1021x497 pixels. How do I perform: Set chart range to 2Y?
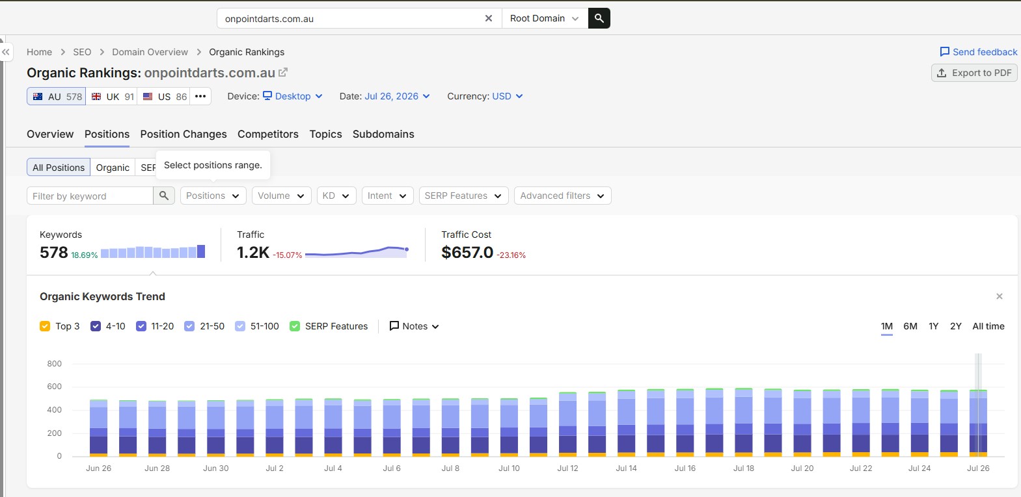pyautogui.click(x=955, y=326)
